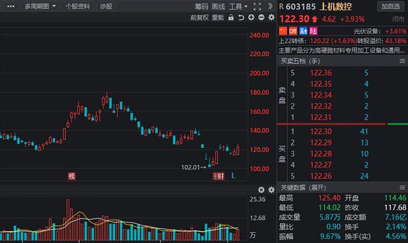This screenshot has height=243, width=408.
Task: Click the 买卖五档 (手) header
Action: click(x=300, y=61)
